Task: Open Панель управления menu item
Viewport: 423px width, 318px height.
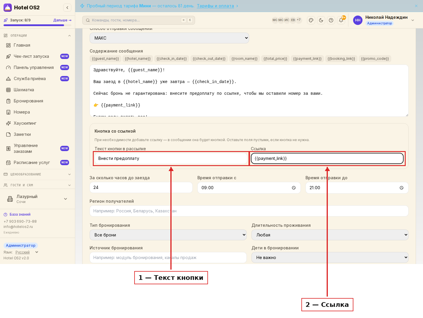Action: coord(38,67)
